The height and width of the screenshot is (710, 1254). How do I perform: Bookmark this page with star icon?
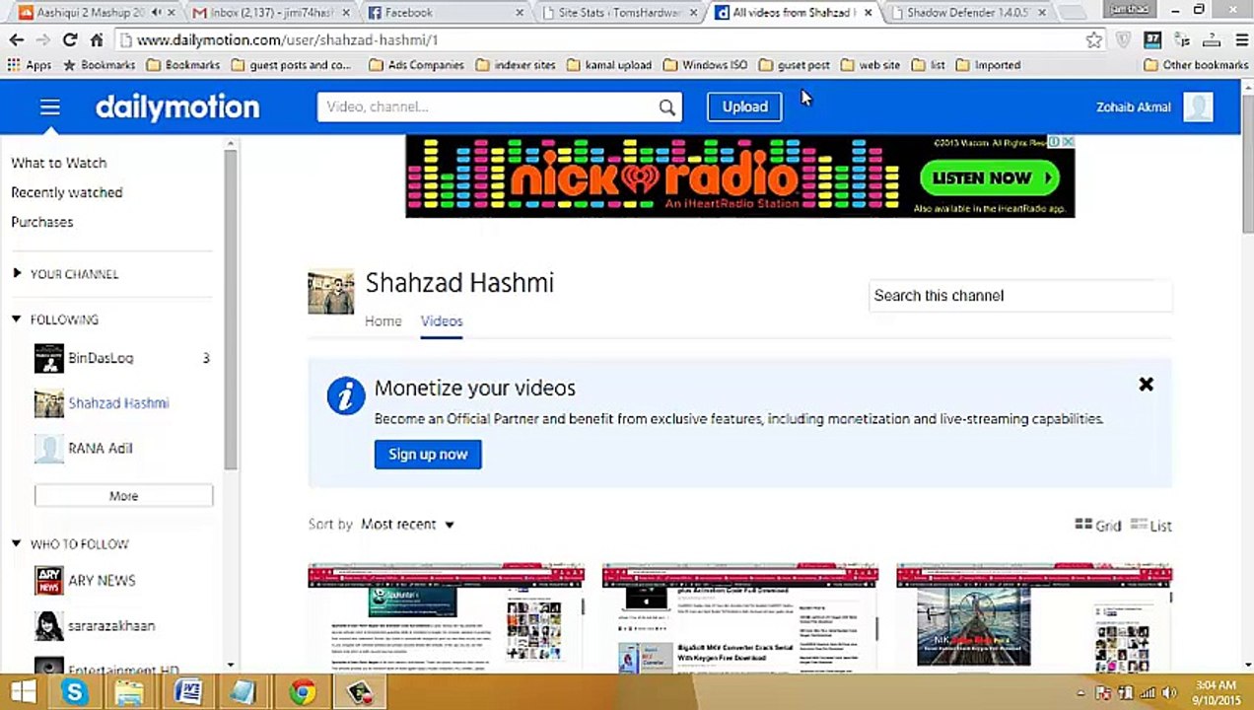(x=1093, y=40)
